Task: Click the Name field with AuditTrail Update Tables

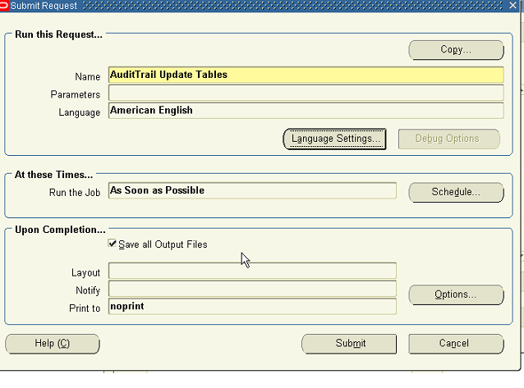Action: click(305, 75)
